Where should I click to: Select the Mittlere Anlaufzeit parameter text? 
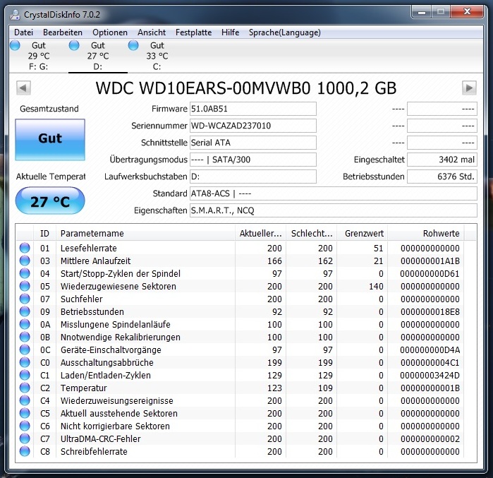96,261
